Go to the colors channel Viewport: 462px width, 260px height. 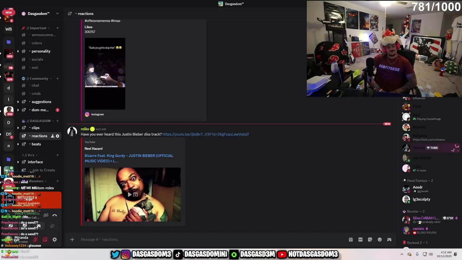(40, 43)
